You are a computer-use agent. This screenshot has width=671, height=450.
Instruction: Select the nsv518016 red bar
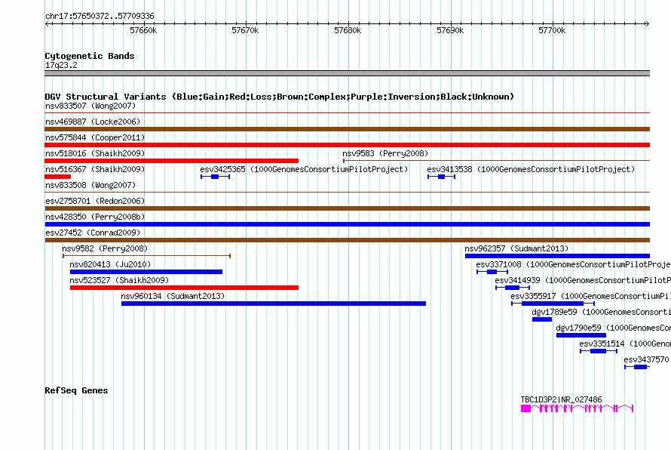point(172,161)
